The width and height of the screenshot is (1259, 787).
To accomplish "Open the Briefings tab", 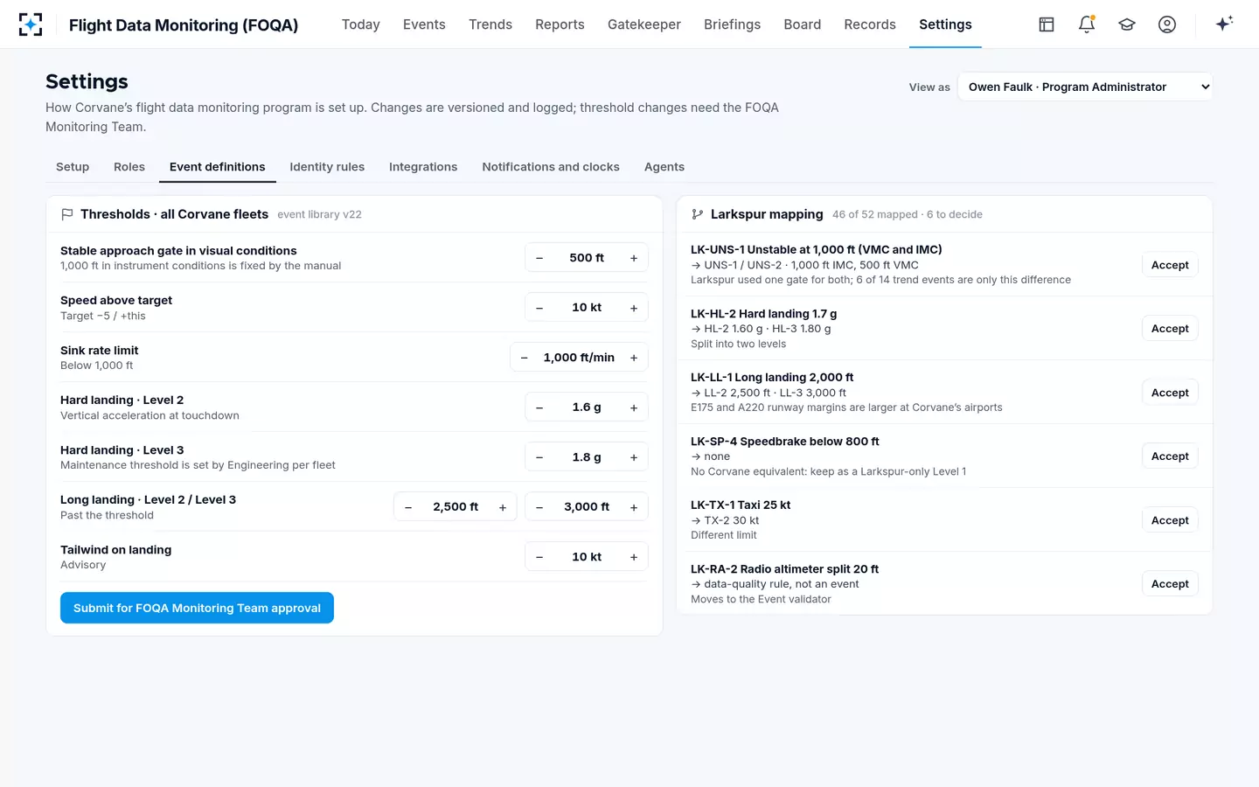I will tap(732, 24).
